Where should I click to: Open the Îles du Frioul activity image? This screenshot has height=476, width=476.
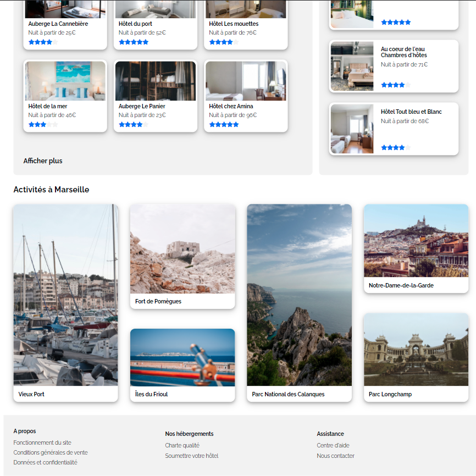click(x=182, y=357)
